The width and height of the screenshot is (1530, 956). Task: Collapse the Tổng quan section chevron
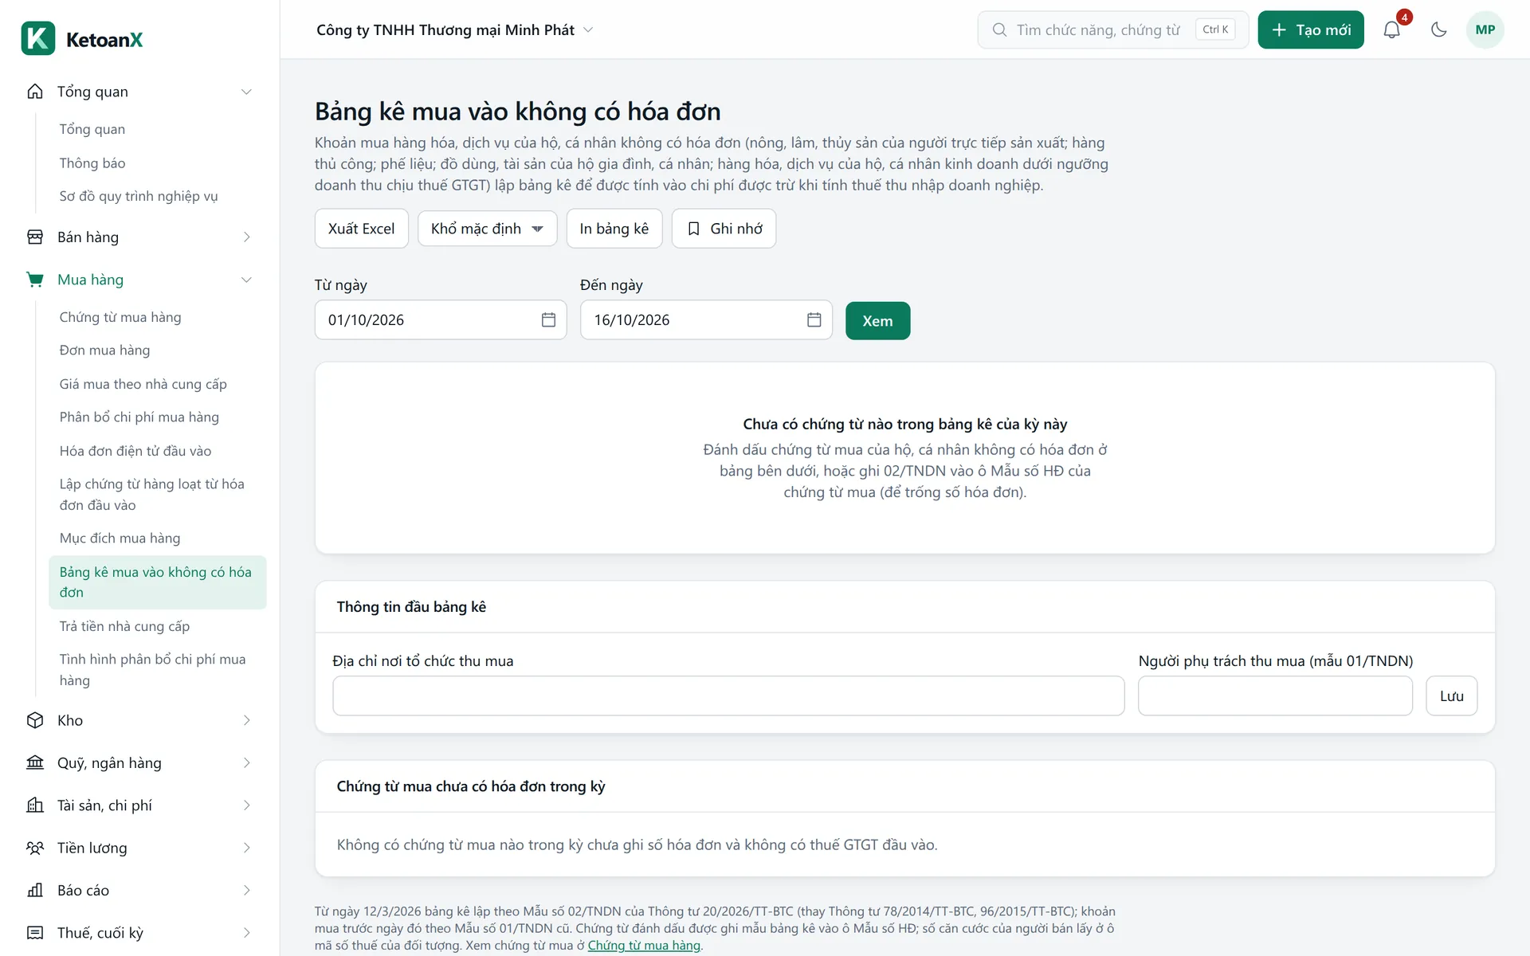click(x=246, y=92)
